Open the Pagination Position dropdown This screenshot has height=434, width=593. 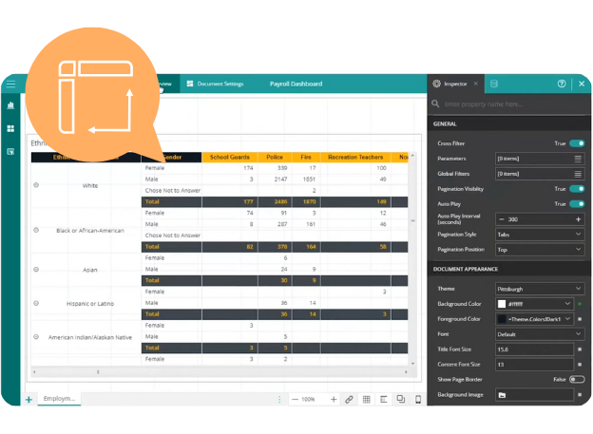pos(540,250)
